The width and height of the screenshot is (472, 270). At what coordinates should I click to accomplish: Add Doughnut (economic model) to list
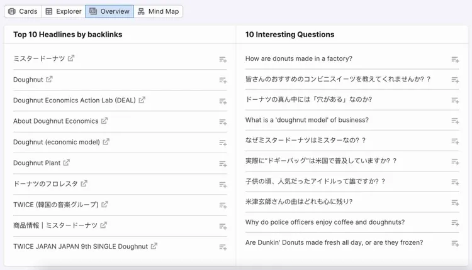point(223,143)
